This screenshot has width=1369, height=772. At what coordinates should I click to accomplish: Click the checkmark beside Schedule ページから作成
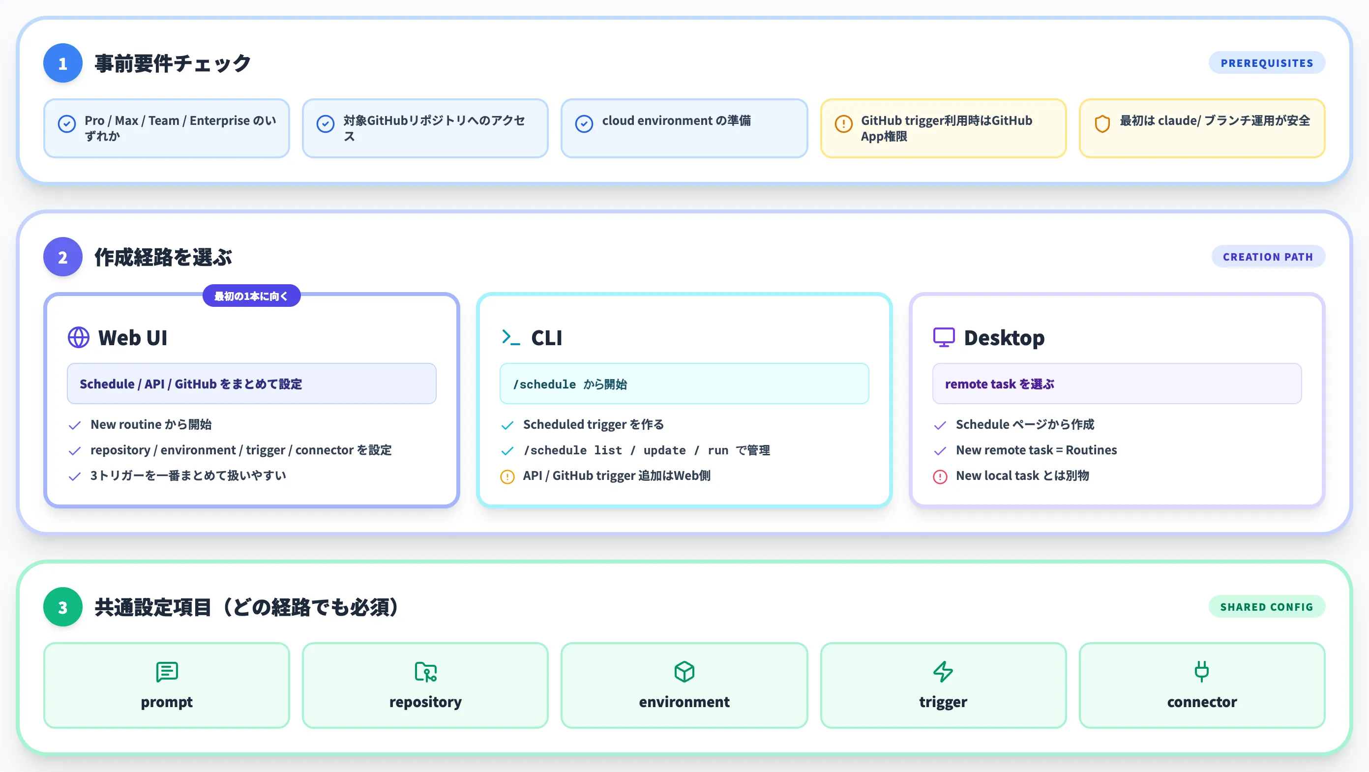click(940, 425)
